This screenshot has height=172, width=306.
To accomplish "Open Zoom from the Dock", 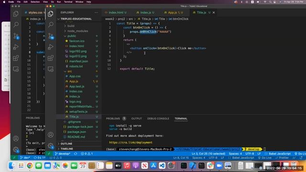I will [x=219, y=166].
